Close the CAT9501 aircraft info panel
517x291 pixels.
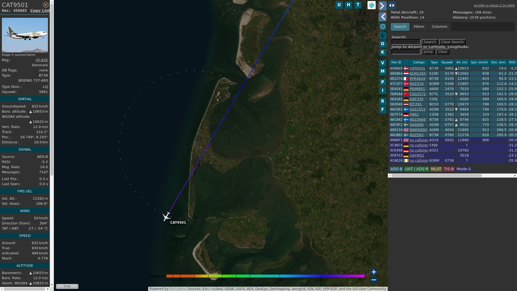click(46, 5)
